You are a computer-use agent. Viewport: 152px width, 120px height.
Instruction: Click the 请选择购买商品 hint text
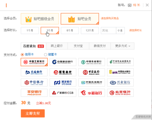coord(110,18)
